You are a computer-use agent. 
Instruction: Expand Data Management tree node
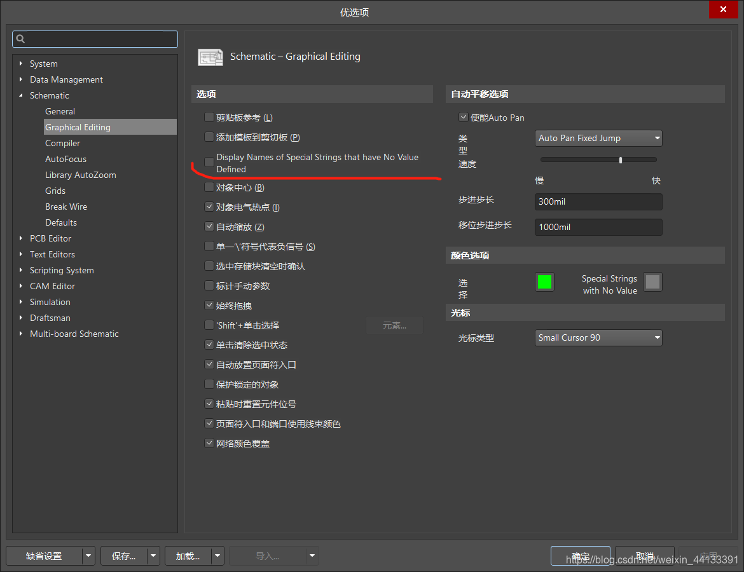[21, 79]
